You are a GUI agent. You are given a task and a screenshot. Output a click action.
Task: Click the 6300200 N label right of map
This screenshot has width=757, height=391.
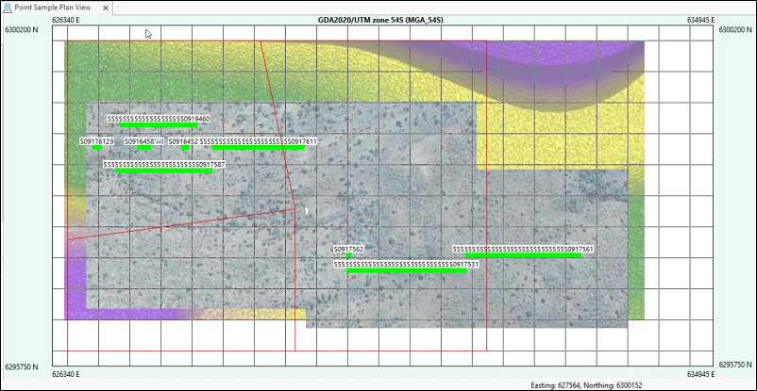pyautogui.click(x=735, y=30)
